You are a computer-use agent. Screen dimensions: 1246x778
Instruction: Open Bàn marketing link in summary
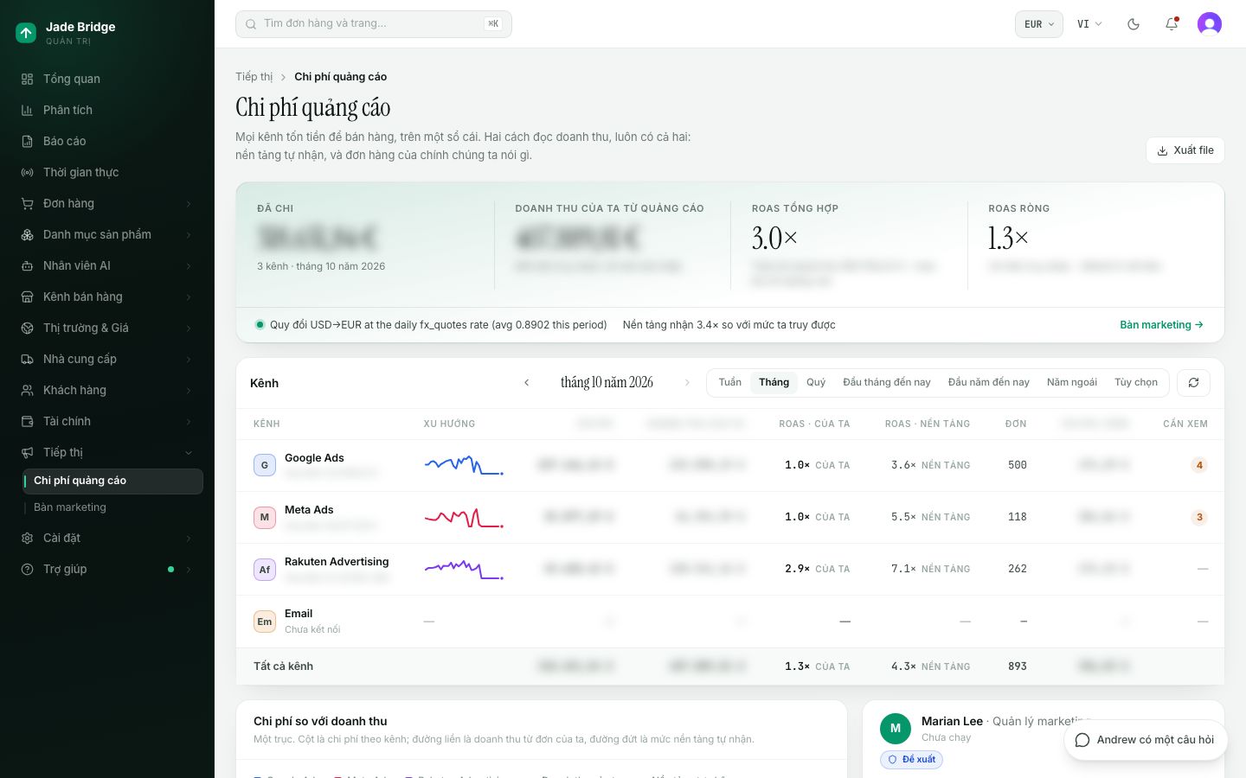[1161, 325]
